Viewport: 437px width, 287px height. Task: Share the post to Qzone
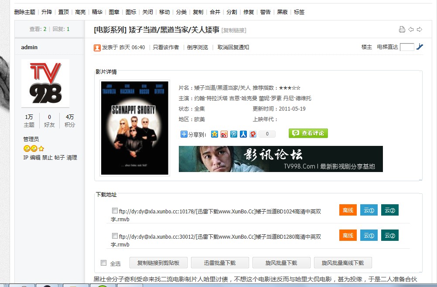pyautogui.click(x=215, y=135)
